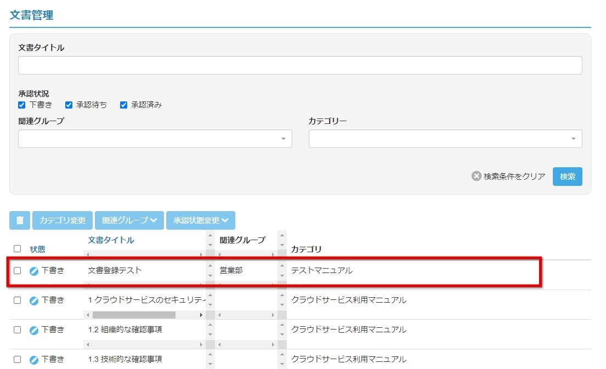
Task: Click edit pencil icon for 1.2 組織的な確認事項 row
Action: [34, 330]
